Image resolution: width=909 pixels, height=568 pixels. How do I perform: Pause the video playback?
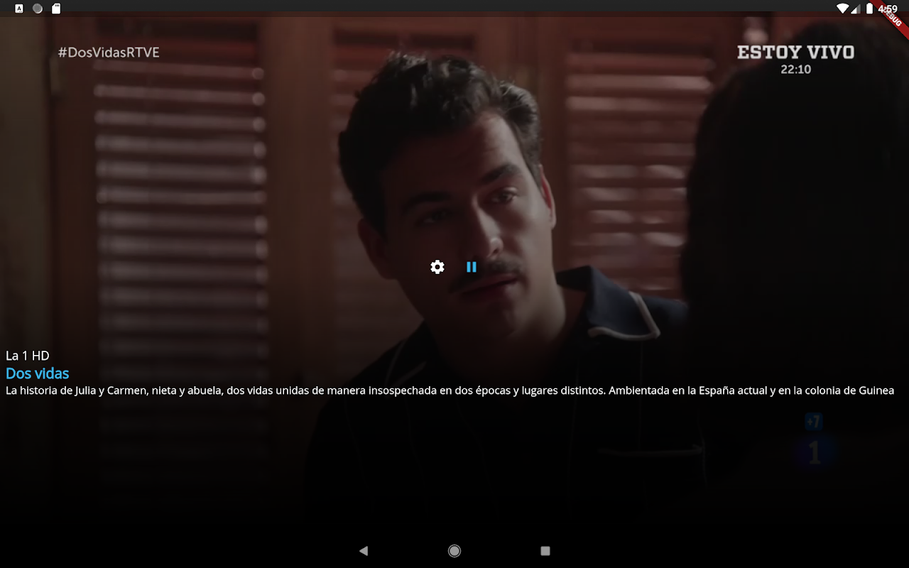[472, 267]
